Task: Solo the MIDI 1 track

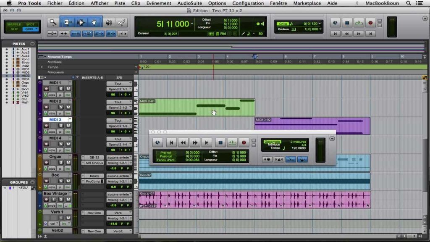Action: click(x=61, y=89)
